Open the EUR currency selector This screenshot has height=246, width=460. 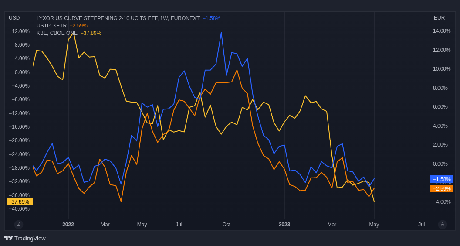click(439, 18)
